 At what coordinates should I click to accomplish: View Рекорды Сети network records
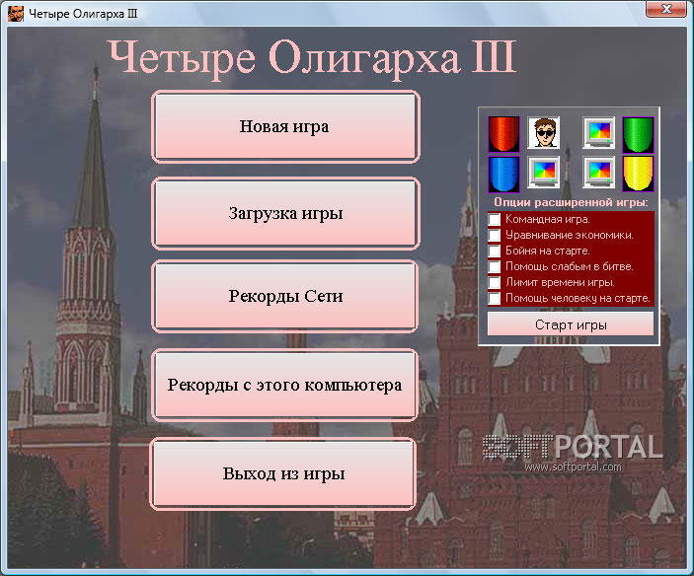pos(285,296)
